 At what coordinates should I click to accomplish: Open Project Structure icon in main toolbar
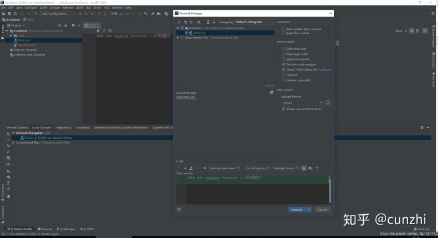pos(159,13)
